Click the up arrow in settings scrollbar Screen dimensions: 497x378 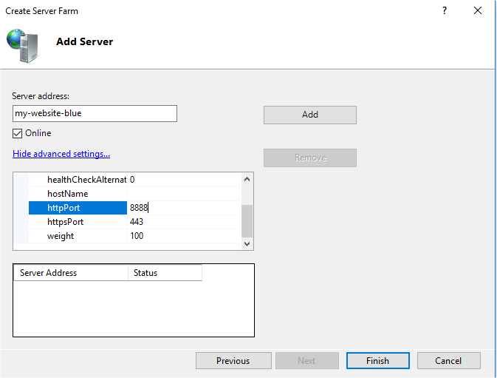tap(247, 179)
